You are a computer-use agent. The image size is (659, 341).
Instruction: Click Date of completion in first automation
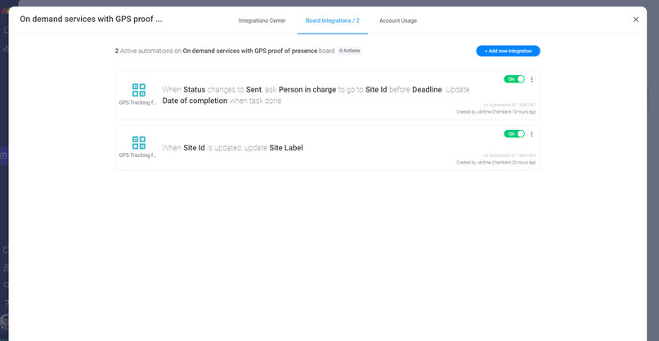(195, 101)
